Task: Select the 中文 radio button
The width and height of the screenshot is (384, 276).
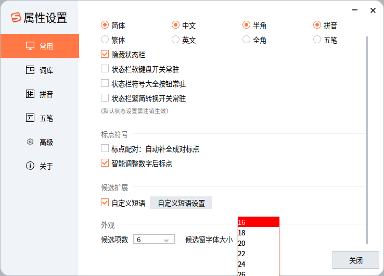Action: tap(175, 25)
